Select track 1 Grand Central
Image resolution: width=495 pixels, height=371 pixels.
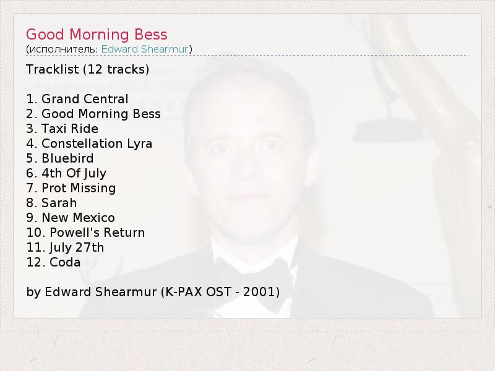click(77, 99)
